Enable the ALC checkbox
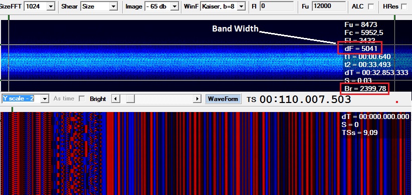The width and height of the screenshot is (412, 195). pyautogui.click(x=371, y=7)
